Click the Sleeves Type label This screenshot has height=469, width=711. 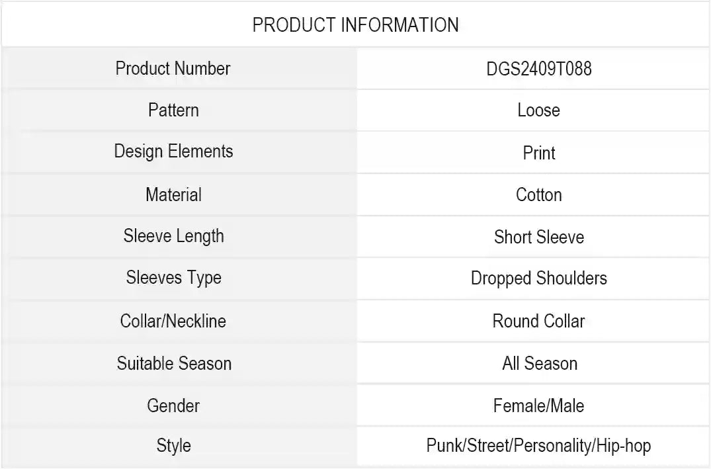point(173,278)
